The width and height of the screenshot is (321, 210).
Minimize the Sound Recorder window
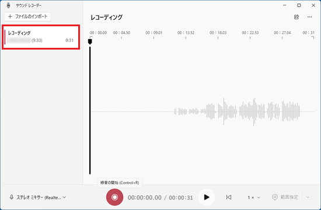[x=285, y=5]
